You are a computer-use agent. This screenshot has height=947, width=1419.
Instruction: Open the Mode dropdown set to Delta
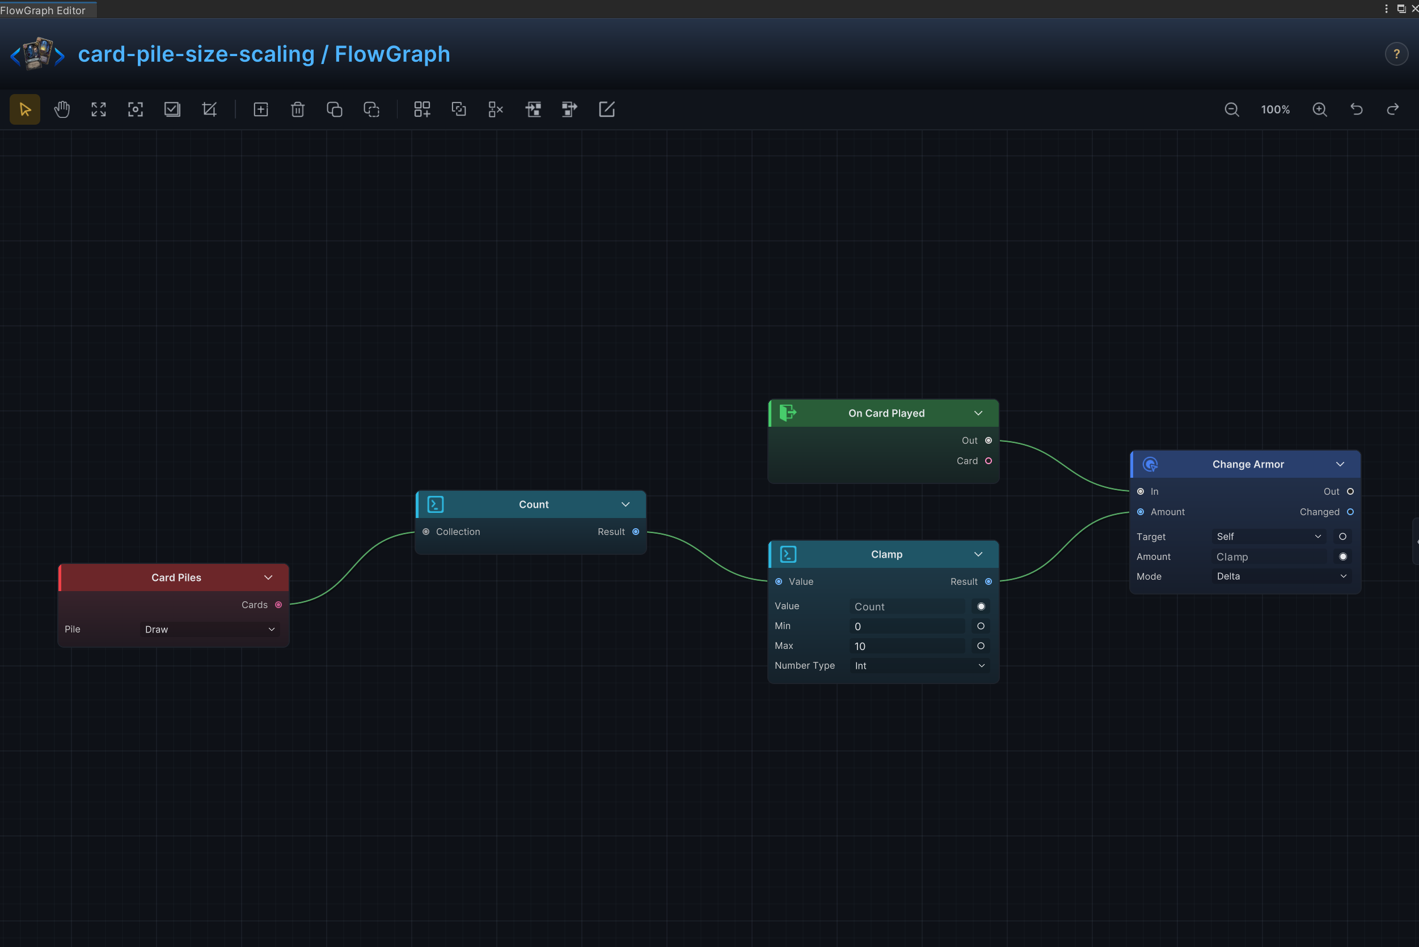[x=1282, y=576]
